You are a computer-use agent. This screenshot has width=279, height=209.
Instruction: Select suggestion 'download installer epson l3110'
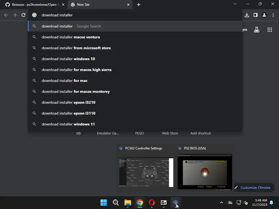tap(135, 113)
